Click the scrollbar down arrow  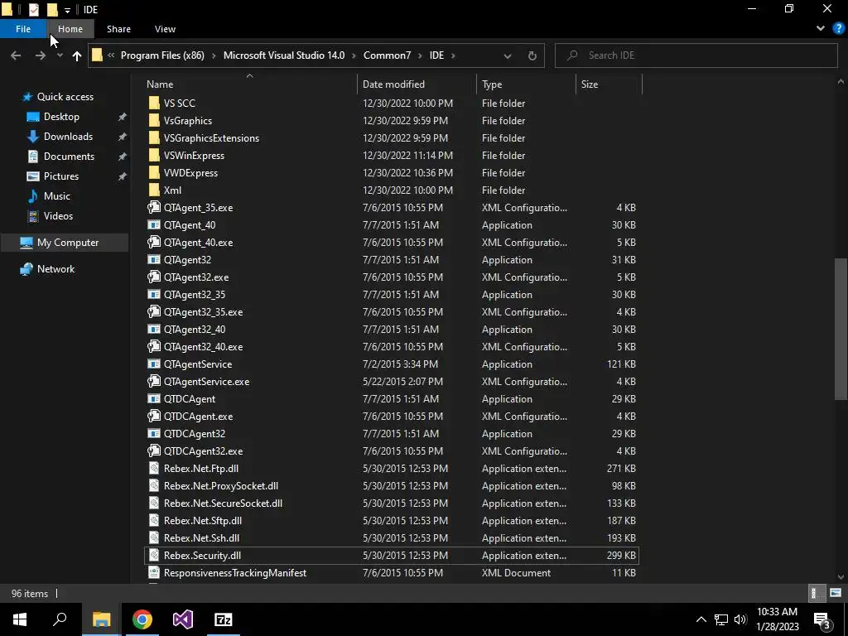coord(841,577)
